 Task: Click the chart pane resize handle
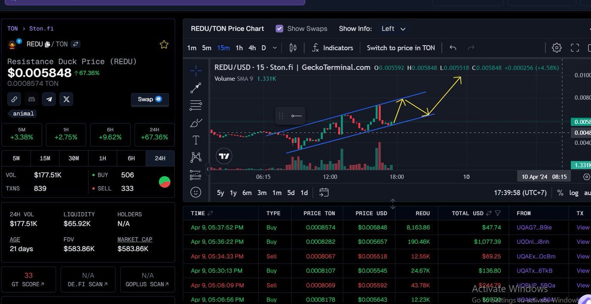pos(393,203)
